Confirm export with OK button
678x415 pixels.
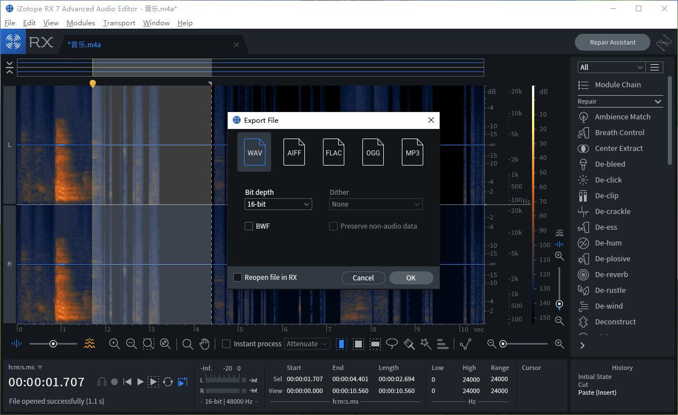tap(411, 278)
